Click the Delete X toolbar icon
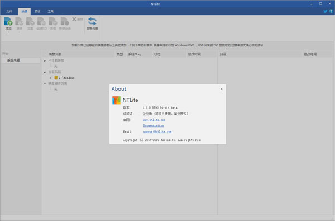Viewport: 335px width, 221px height. [x=74, y=19]
